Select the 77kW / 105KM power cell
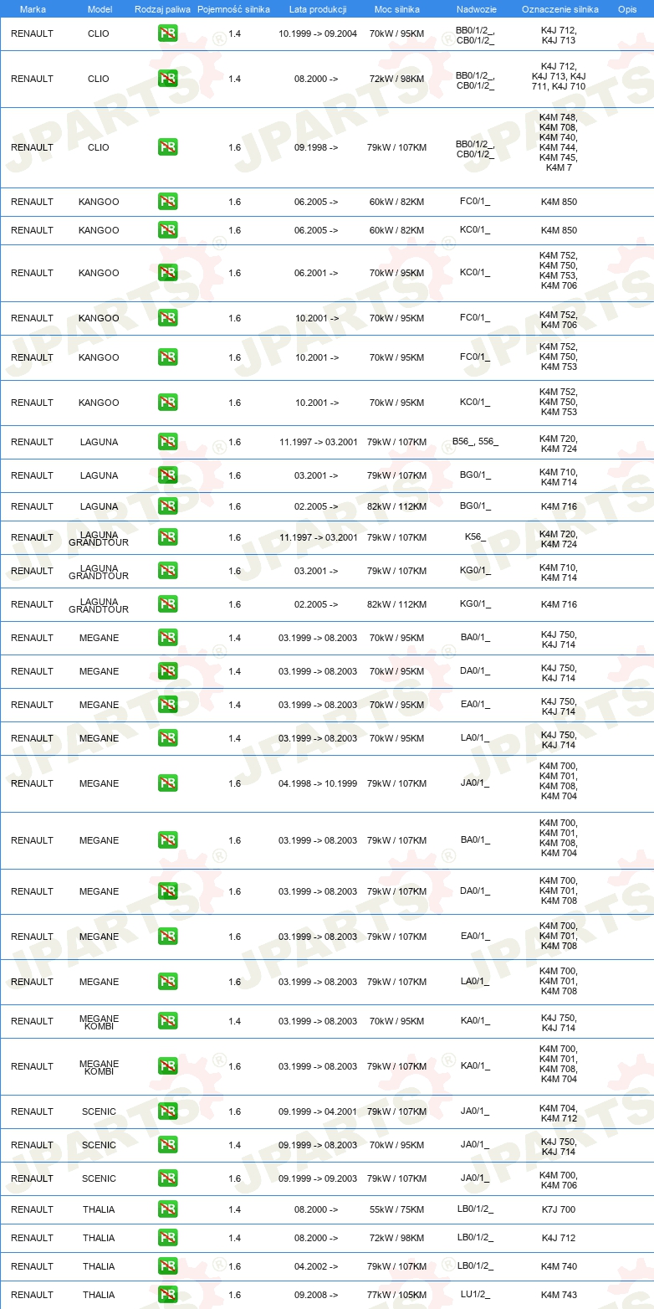The width and height of the screenshot is (654, 1309). point(397,1295)
